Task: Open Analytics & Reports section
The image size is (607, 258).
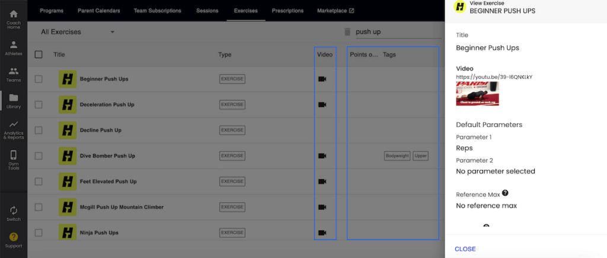Action: 13,130
